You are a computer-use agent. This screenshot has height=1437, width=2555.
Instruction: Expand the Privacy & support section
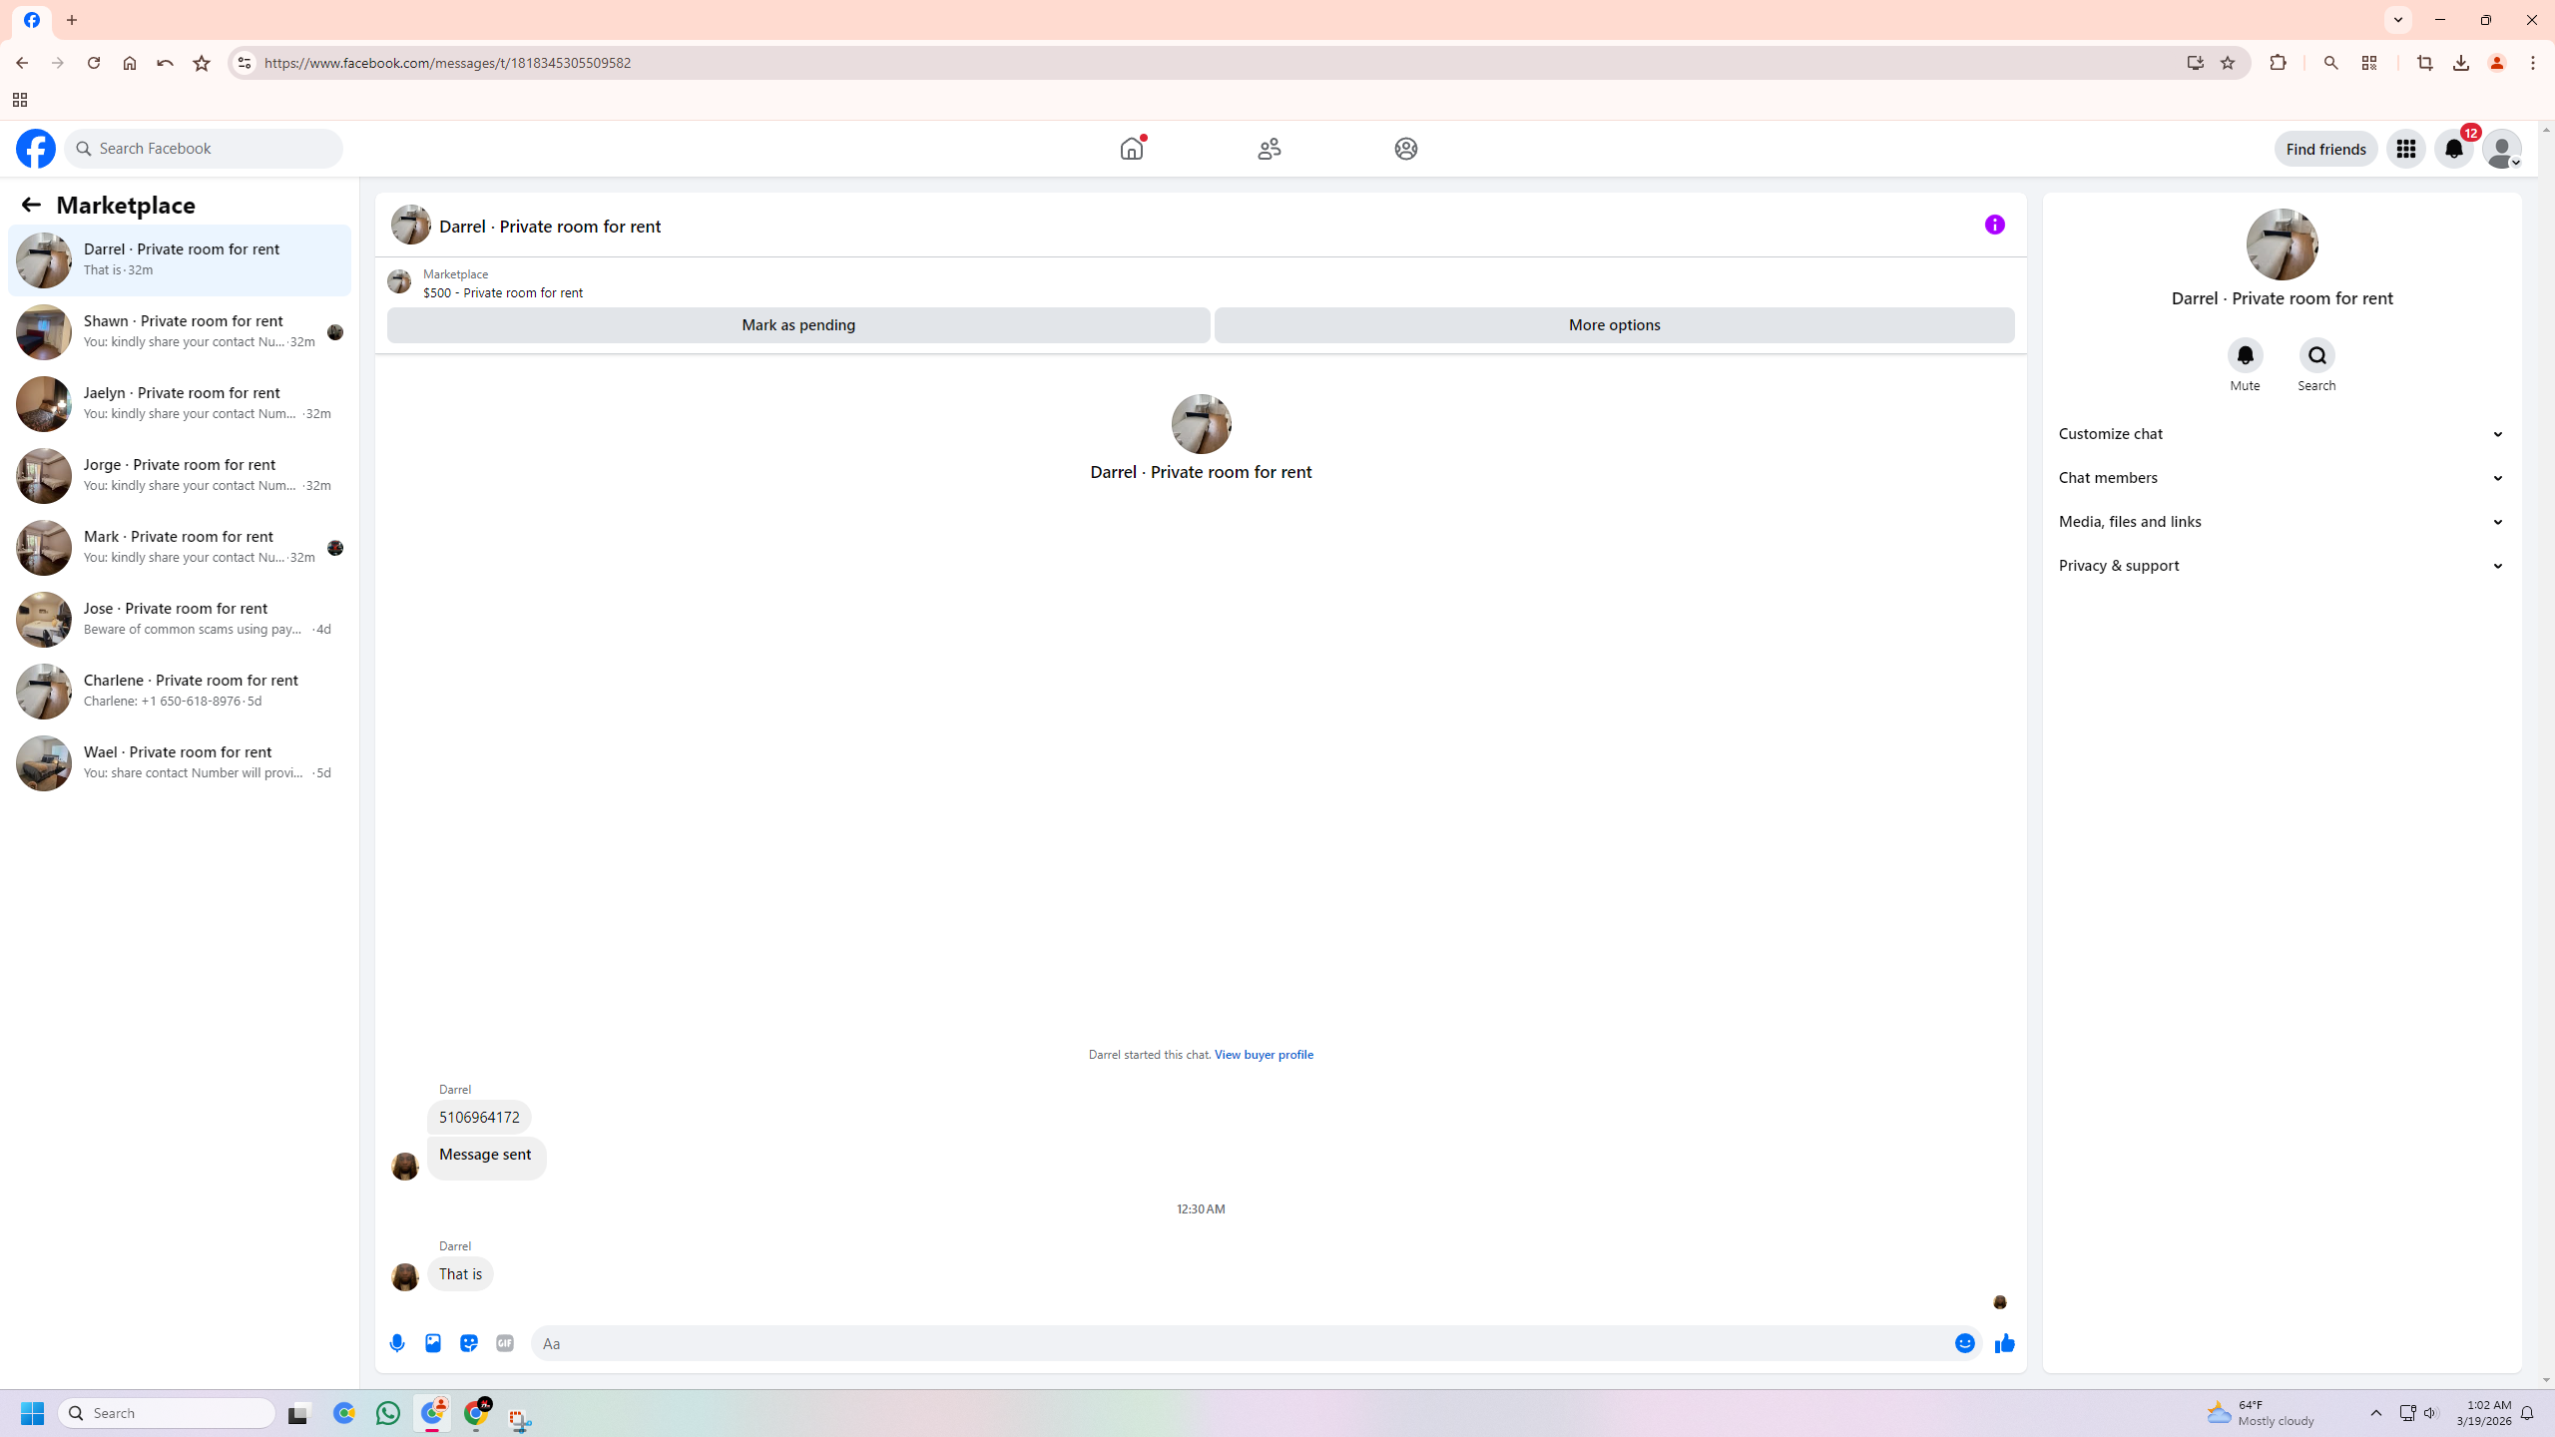(x=2282, y=565)
